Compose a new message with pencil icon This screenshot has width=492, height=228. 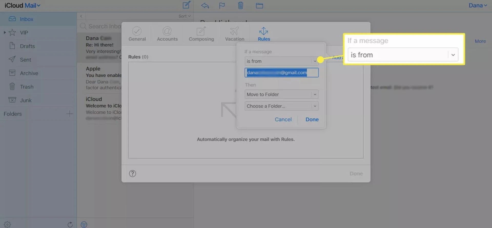tap(186, 5)
